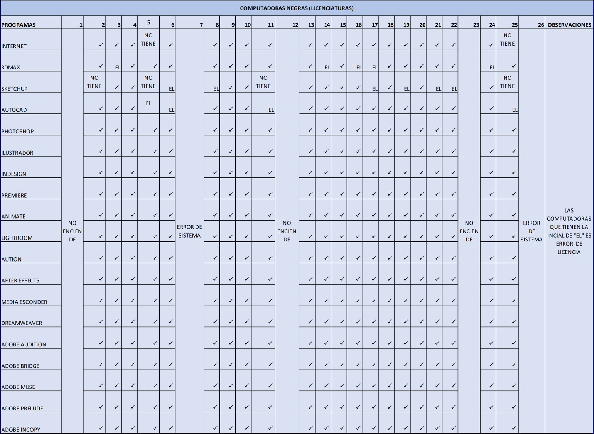Click the ADOBE PRELUDE row label

pos(31,402)
